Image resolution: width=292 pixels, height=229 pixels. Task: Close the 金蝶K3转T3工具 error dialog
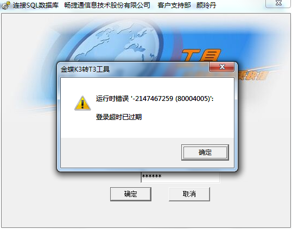(x=221, y=67)
